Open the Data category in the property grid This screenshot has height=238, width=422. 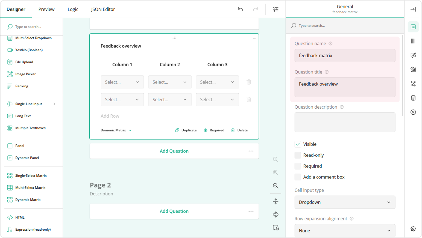click(413, 98)
